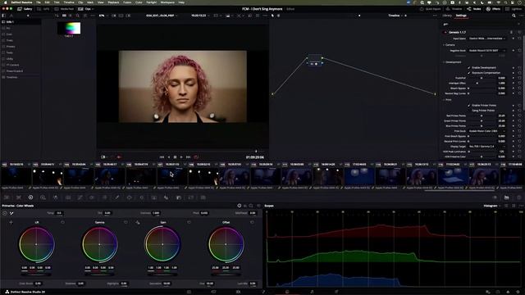Open the Qualifier eyedropper palette
Viewport: 525px width, 295px height.
coord(116,197)
